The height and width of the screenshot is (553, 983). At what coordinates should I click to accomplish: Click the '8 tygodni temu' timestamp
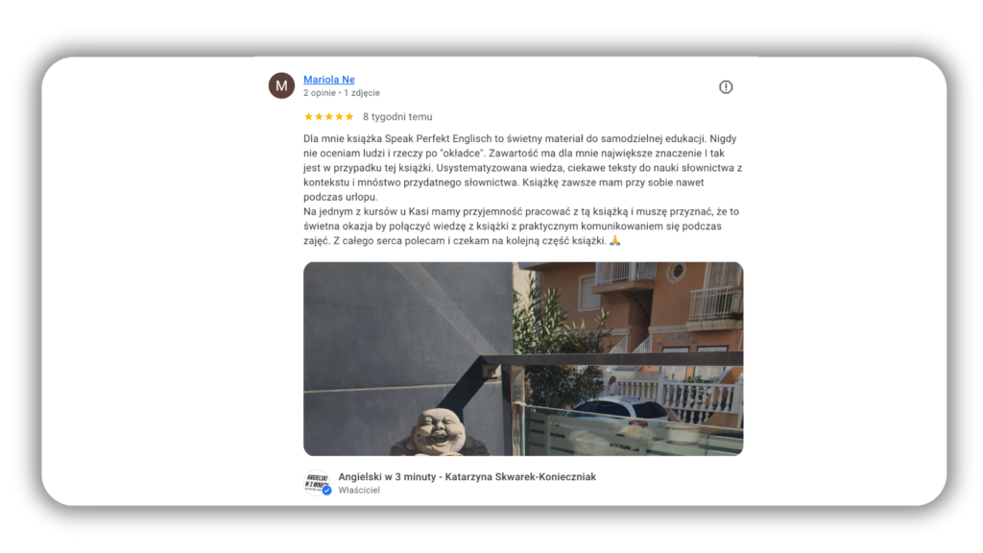pyautogui.click(x=397, y=116)
